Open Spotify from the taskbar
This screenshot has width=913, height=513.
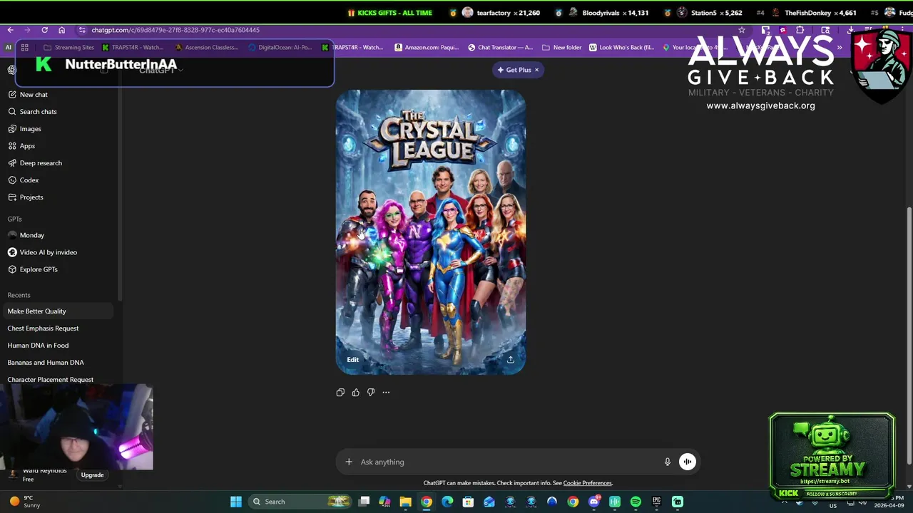tap(636, 502)
